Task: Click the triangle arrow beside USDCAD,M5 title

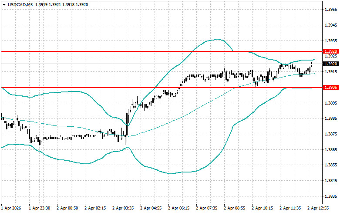Action: [x=4, y=5]
